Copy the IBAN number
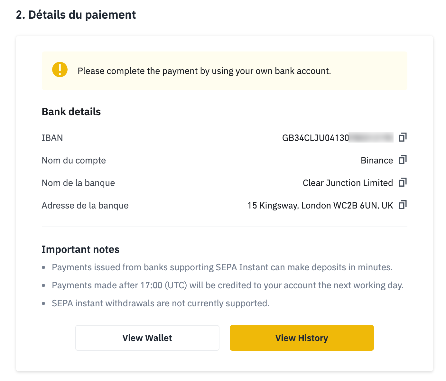The image size is (446, 381). pyautogui.click(x=403, y=137)
